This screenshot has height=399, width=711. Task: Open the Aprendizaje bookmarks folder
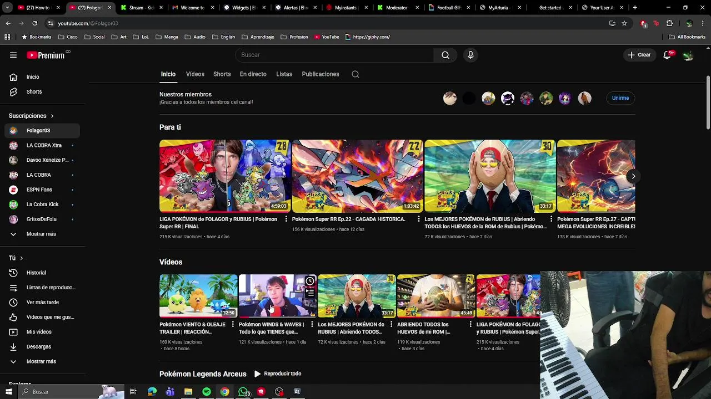(x=258, y=37)
